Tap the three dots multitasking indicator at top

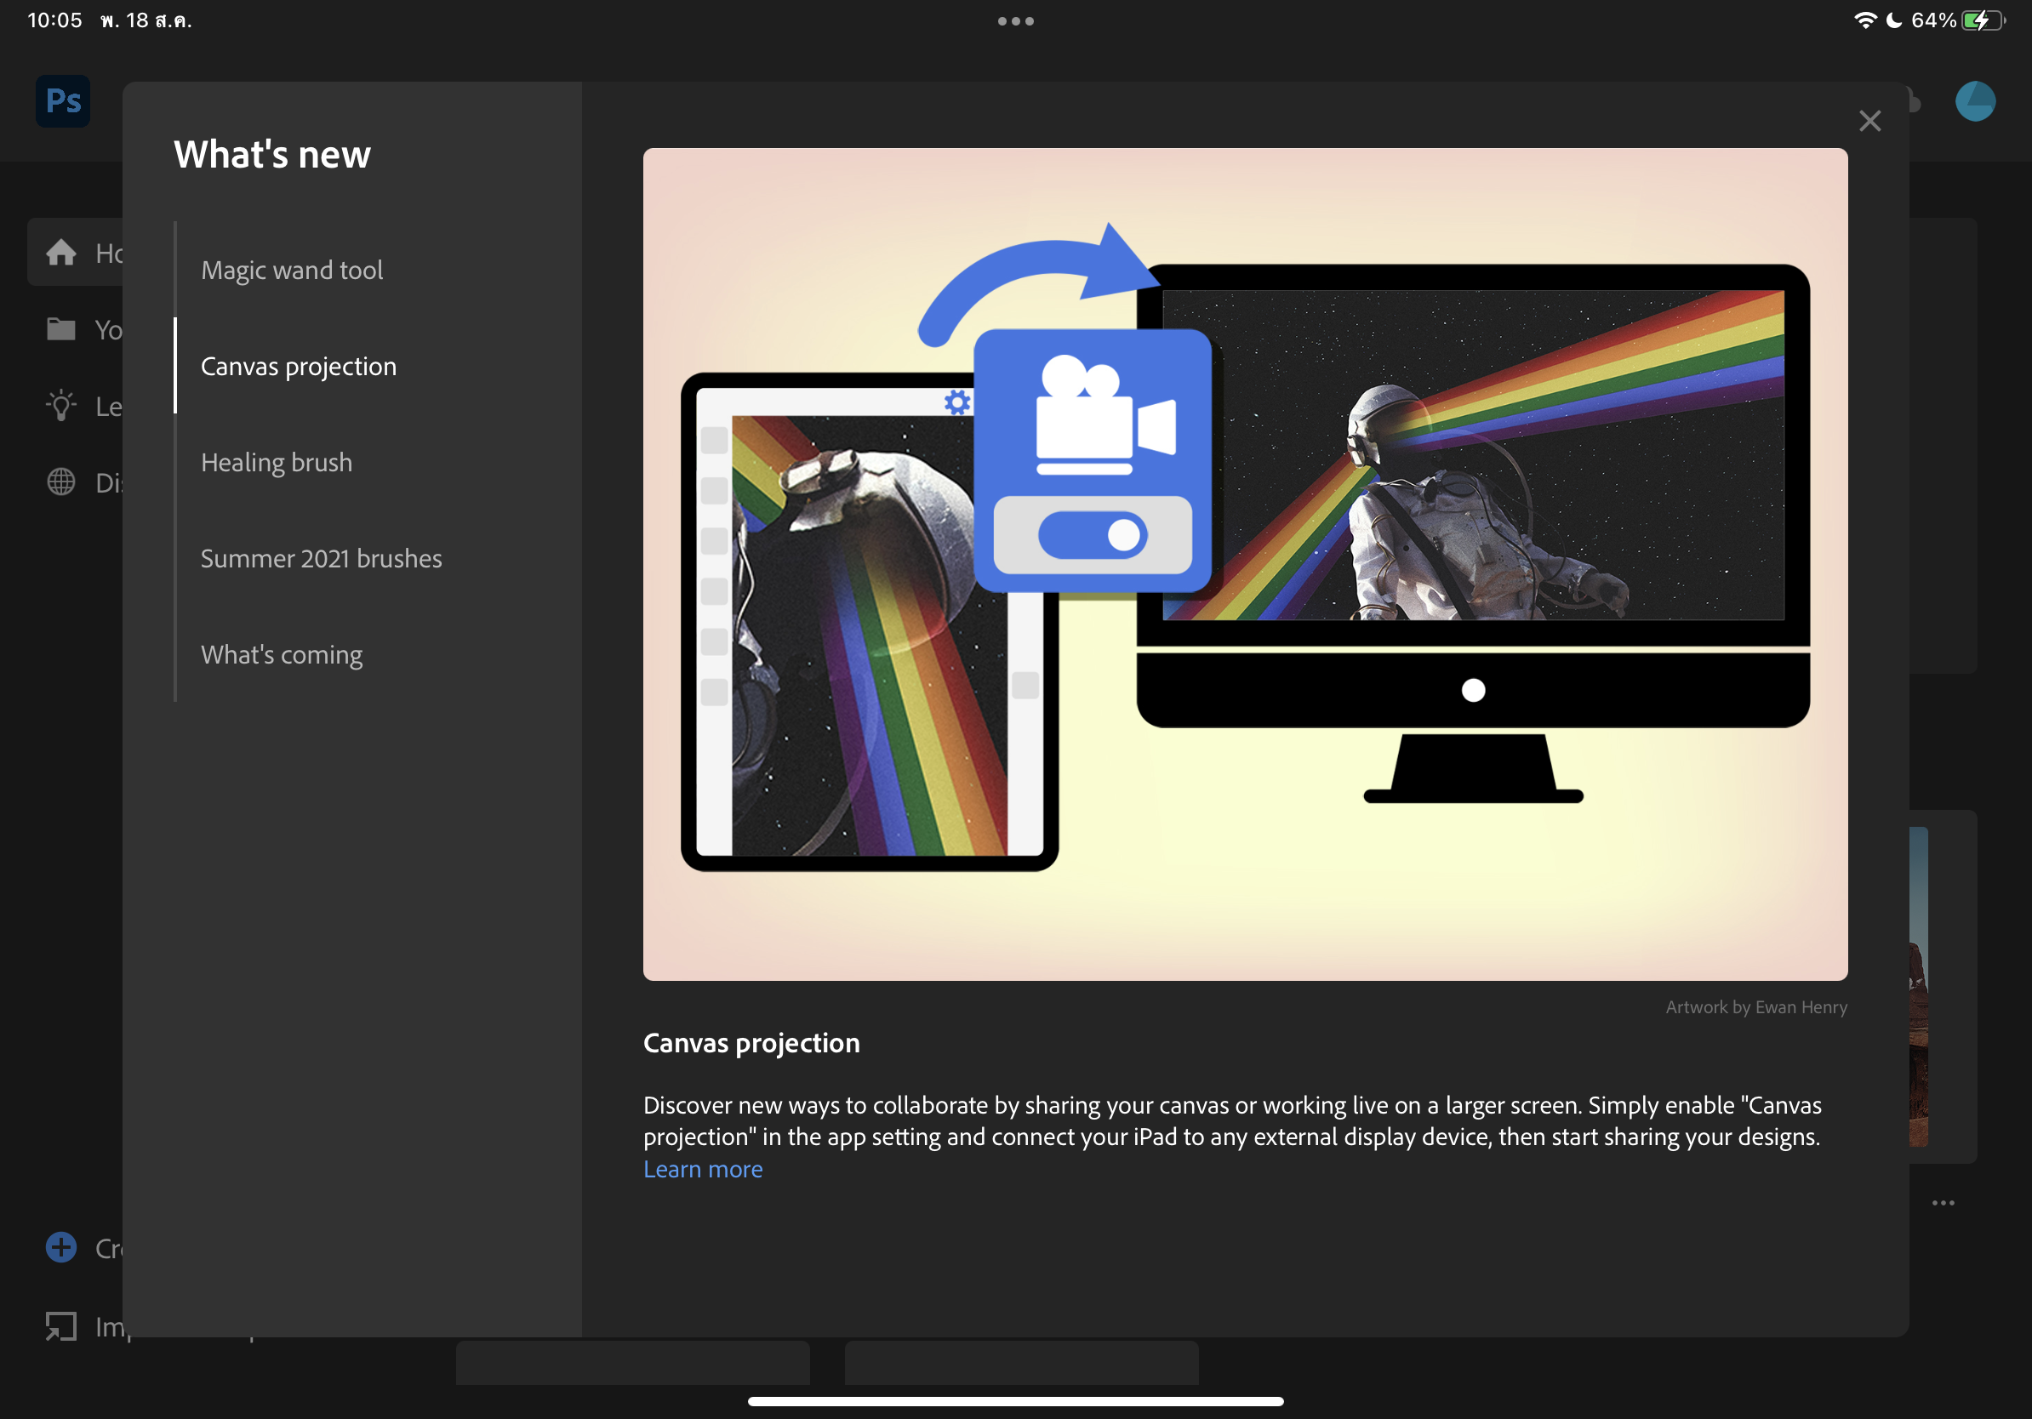point(1015,21)
